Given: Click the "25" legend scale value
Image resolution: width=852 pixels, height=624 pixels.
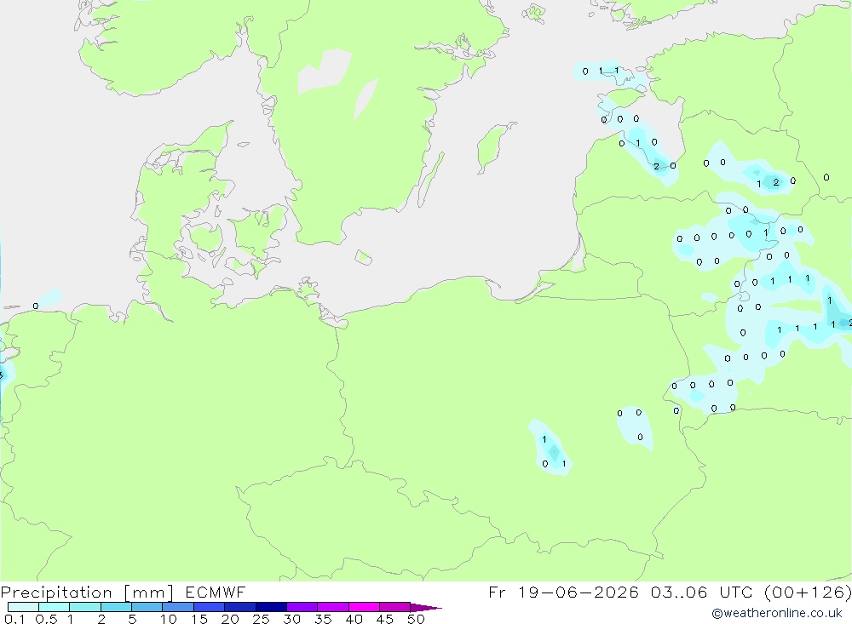Looking at the screenshot, I should point(261,619).
